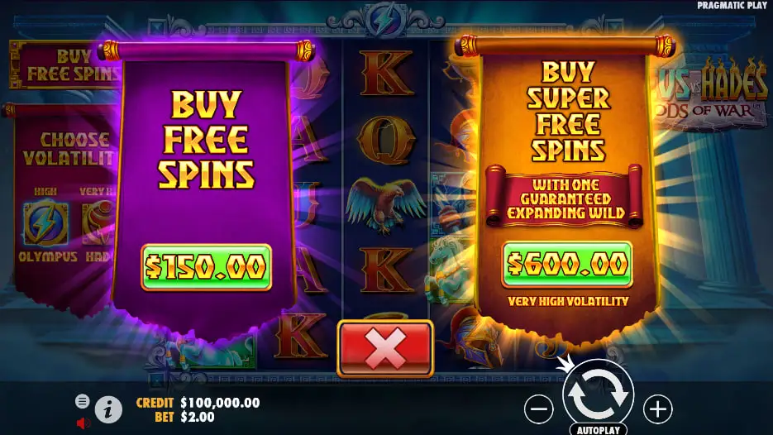
Task: Decrease bet with the minus button
Action: (539, 409)
